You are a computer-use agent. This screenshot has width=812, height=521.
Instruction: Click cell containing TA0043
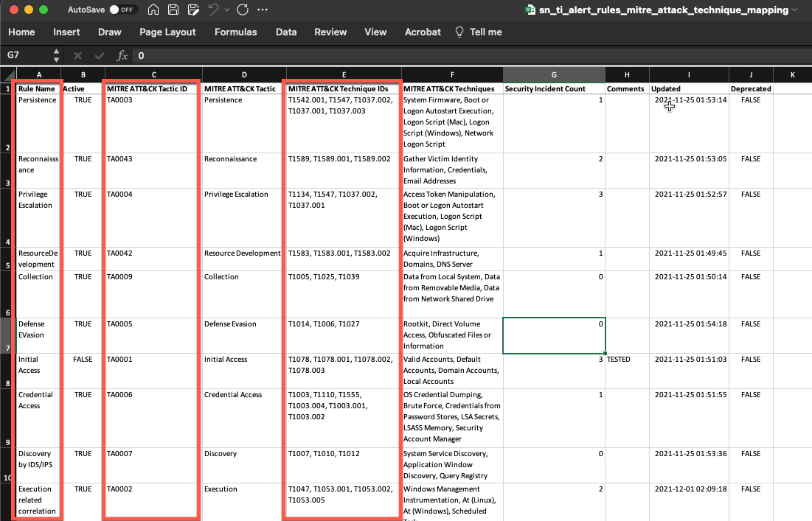[x=154, y=170]
